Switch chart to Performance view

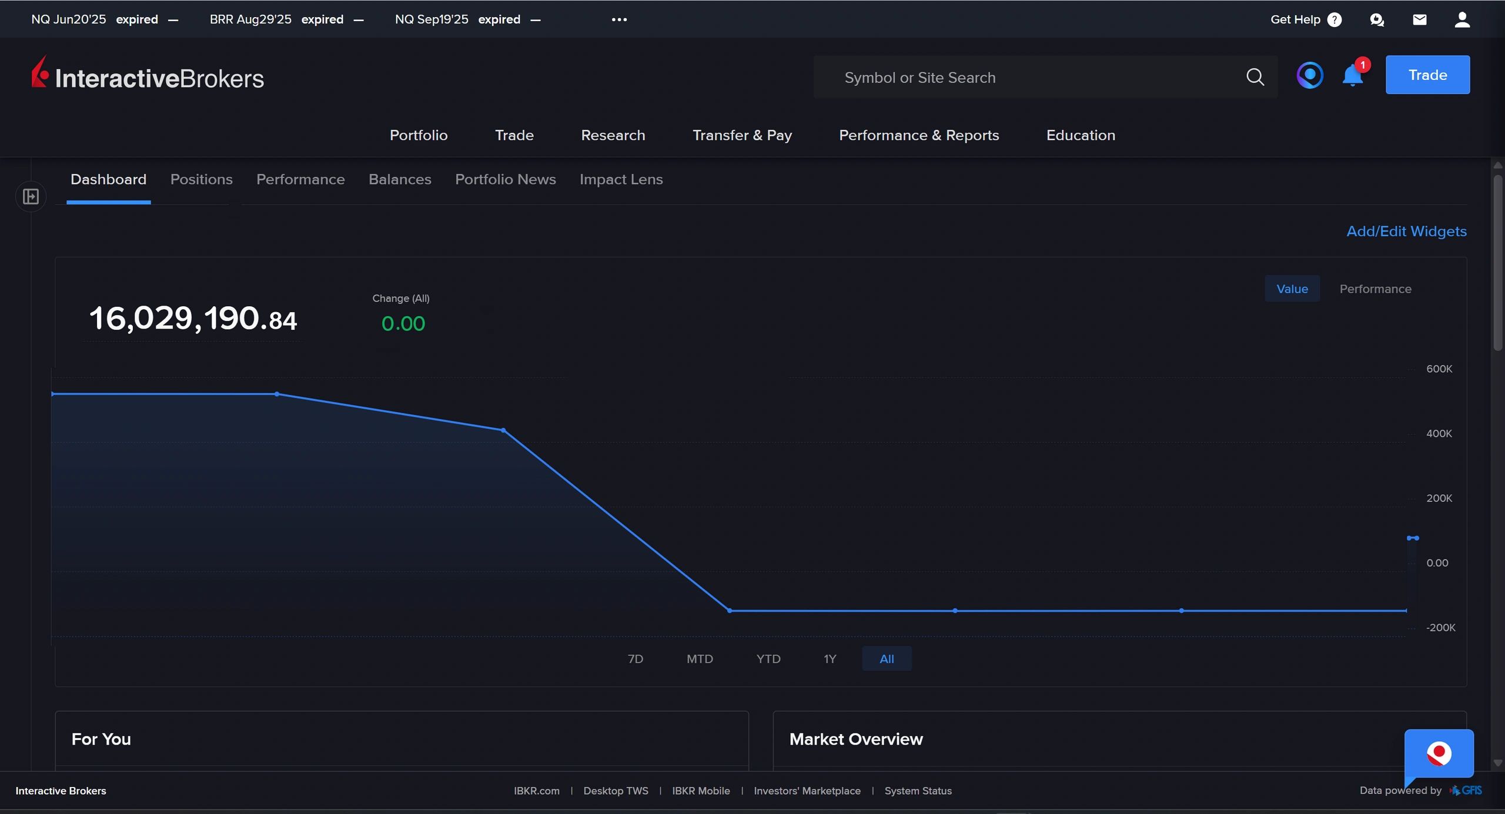[x=1374, y=289]
